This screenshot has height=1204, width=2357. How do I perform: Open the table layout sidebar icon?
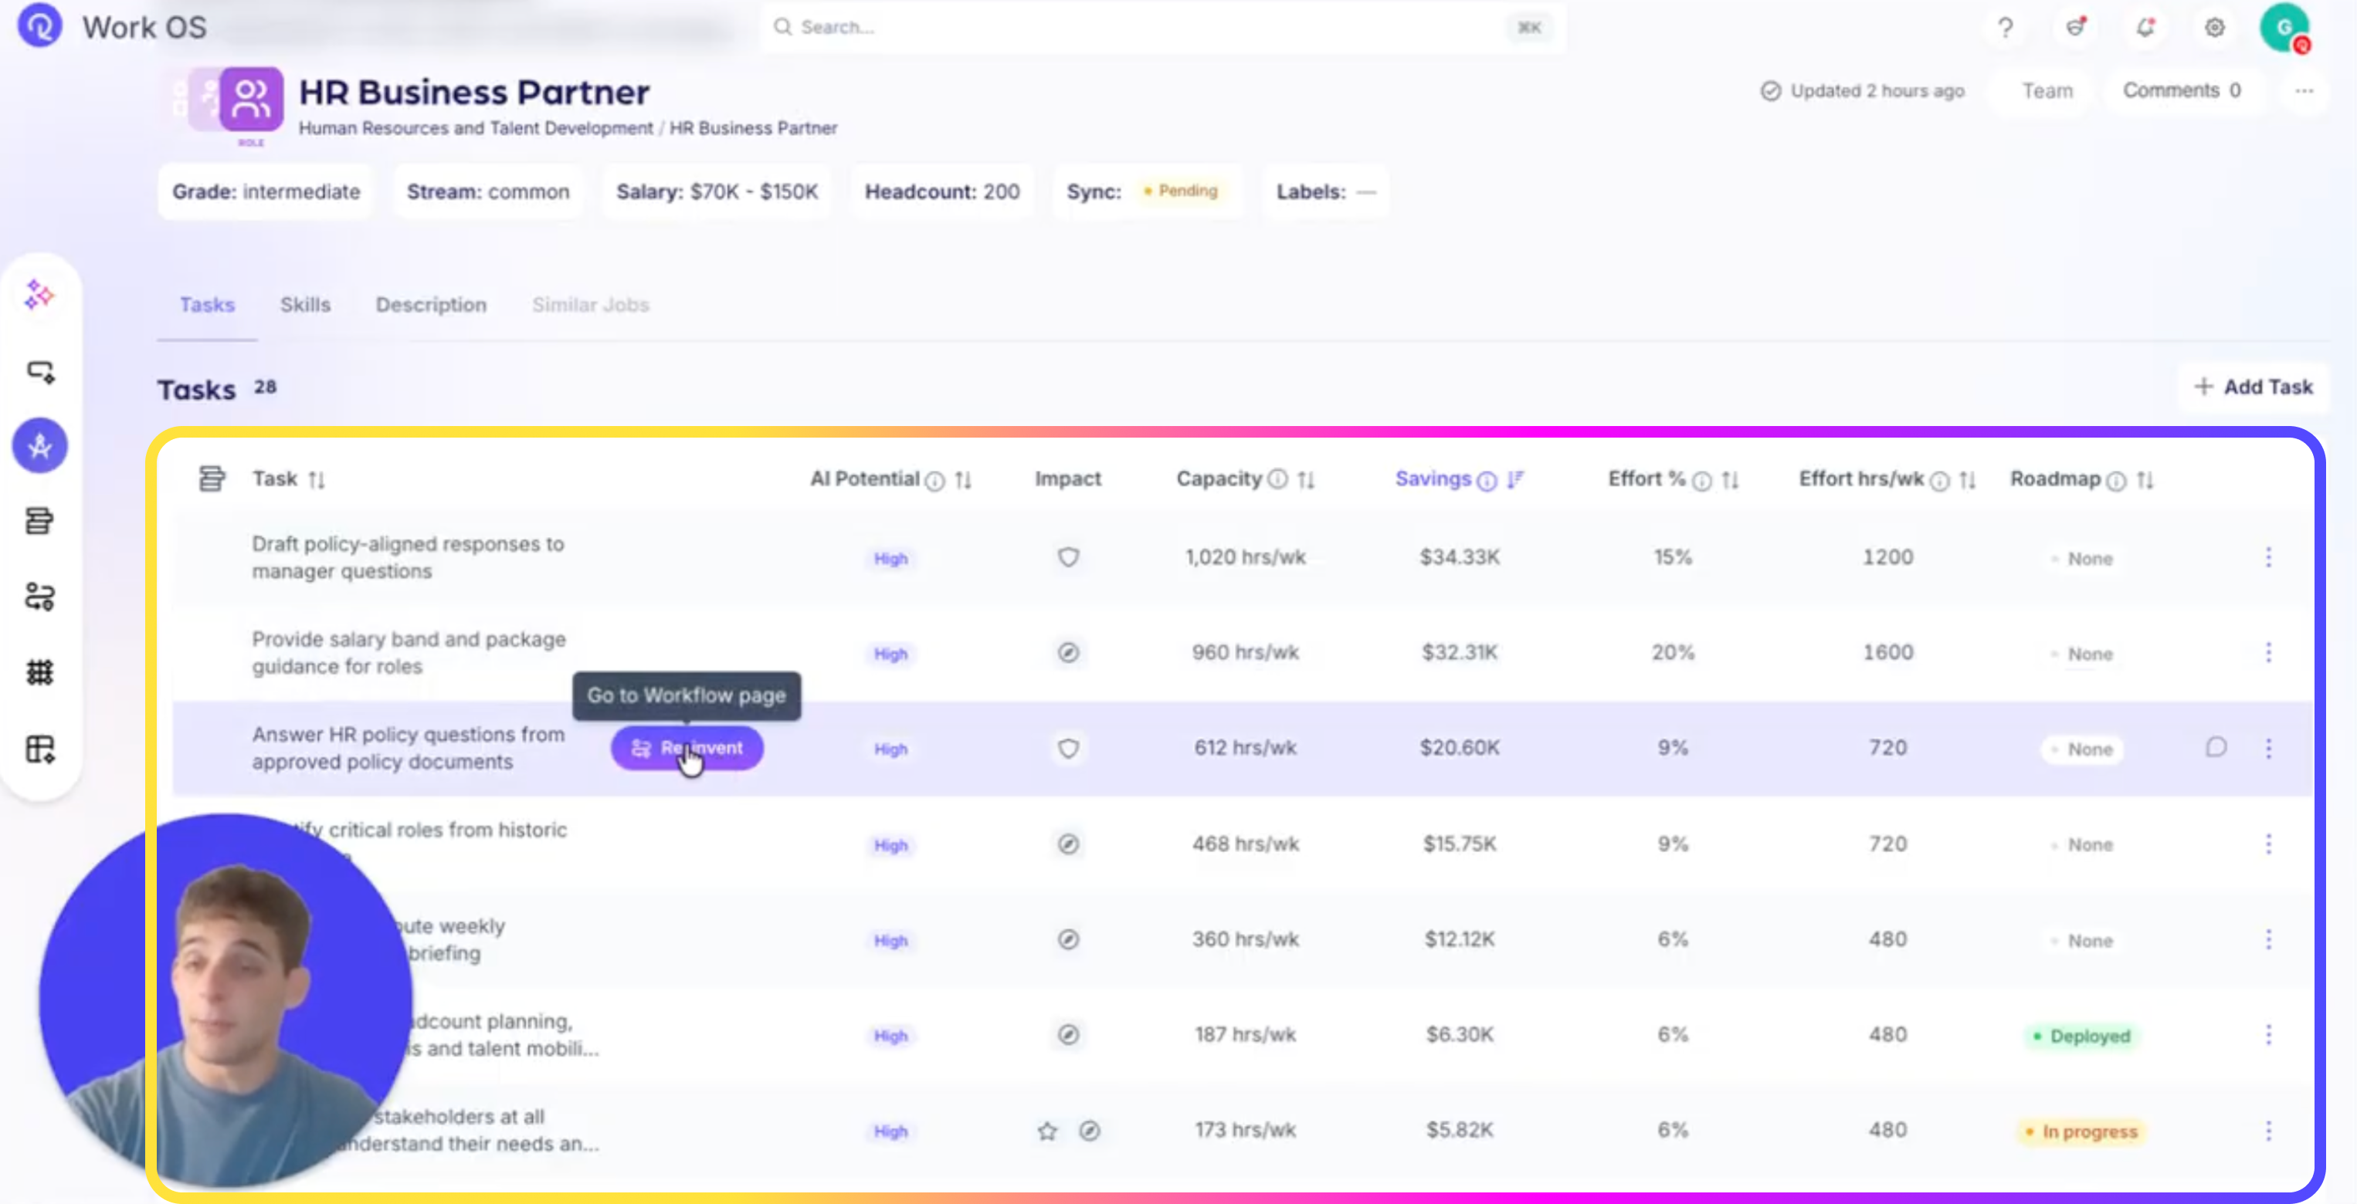[x=39, y=749]
